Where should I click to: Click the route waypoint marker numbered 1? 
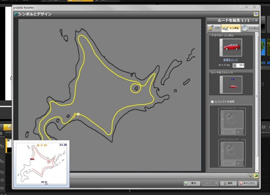click(78, 115)
